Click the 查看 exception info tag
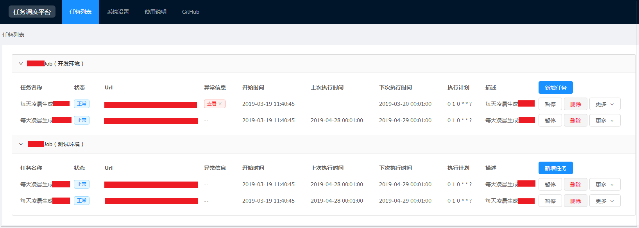 coord(212,104)
